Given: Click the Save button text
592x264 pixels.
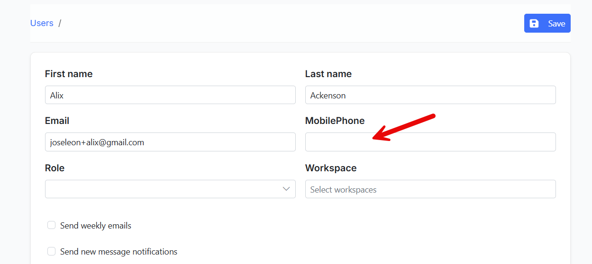Looking at the screenshot, I should [556, 23].
